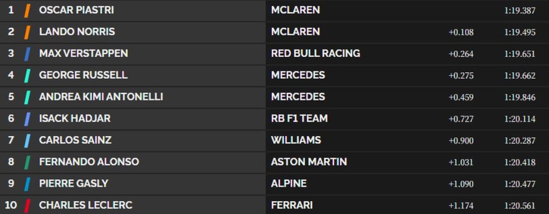Viewport: 549px width, 214px height.
Task: Open the Aston Martin team label
Action: pyautogui.click(x=309, y=162)
